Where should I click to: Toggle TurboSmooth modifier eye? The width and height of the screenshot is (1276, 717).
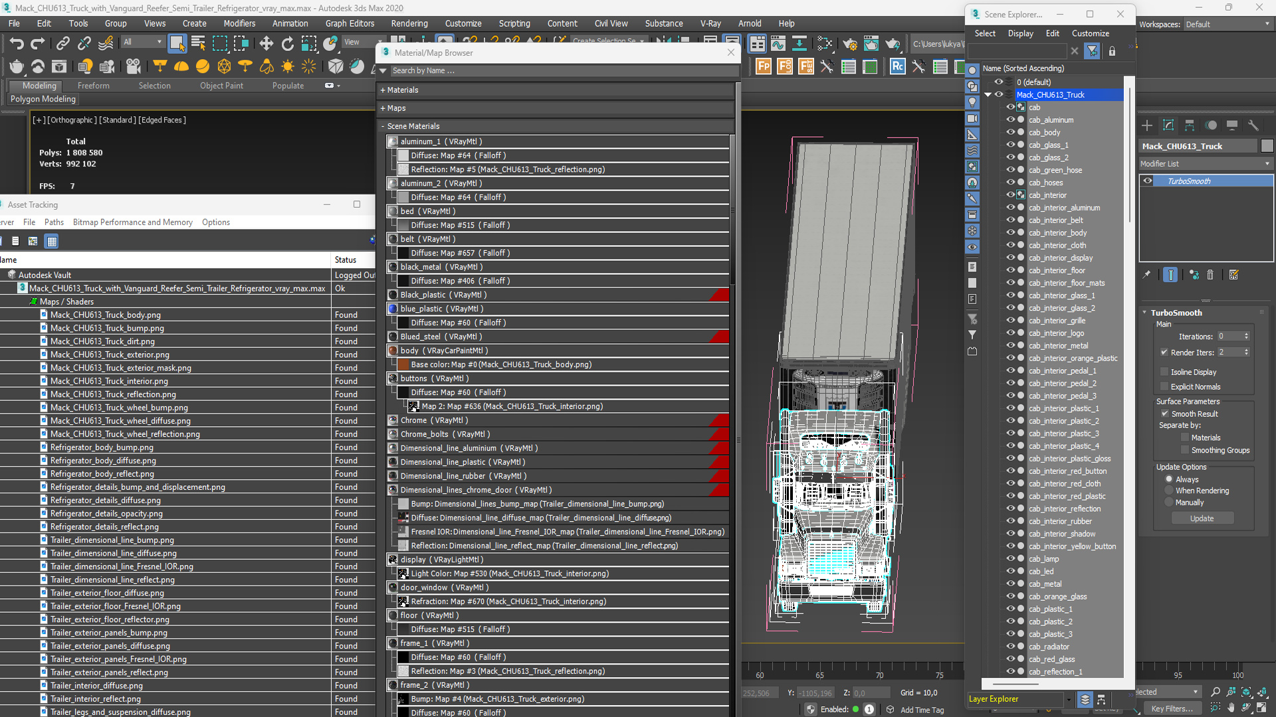pyautogui.click(x=1148, y=181)
